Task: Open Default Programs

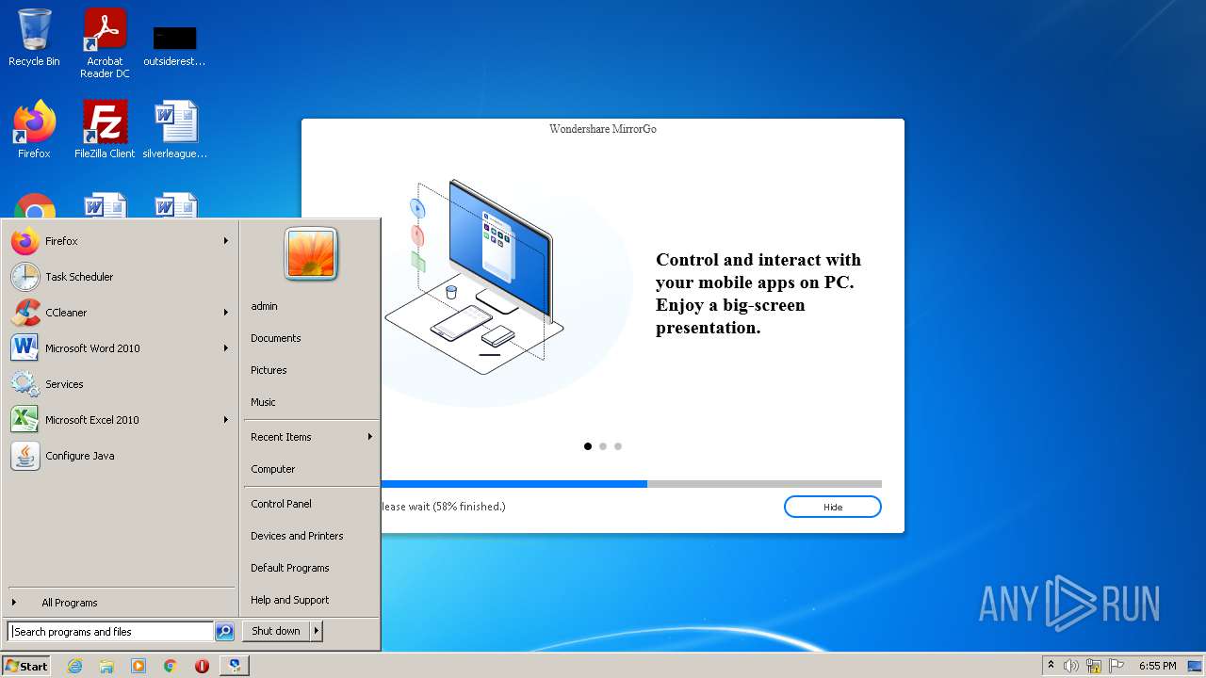Action: tap(311, 568)
